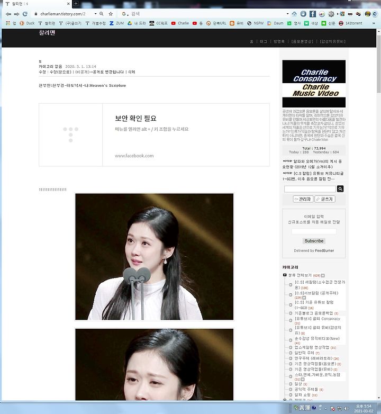This screenshot has width=381, height=414.
Task: Open the Google search engine selector dropdown
Action: click(125, 14)
